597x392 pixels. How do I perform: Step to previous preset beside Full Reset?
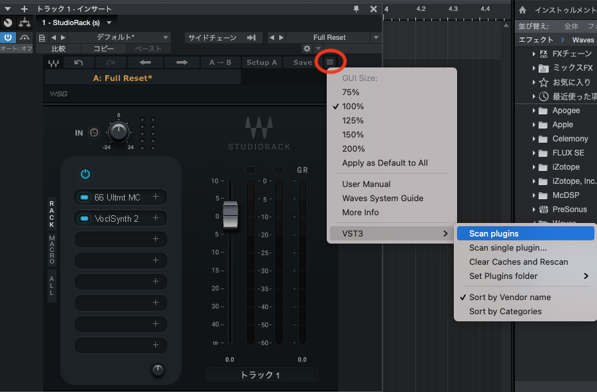(272, 37)
